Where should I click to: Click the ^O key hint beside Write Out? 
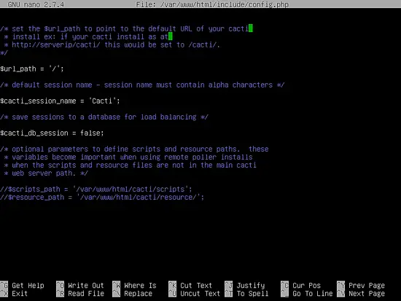[60, 286]
